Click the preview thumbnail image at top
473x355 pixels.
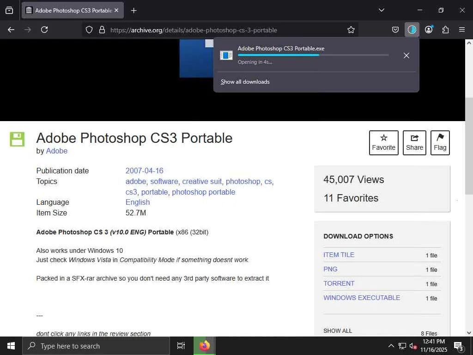196,58
